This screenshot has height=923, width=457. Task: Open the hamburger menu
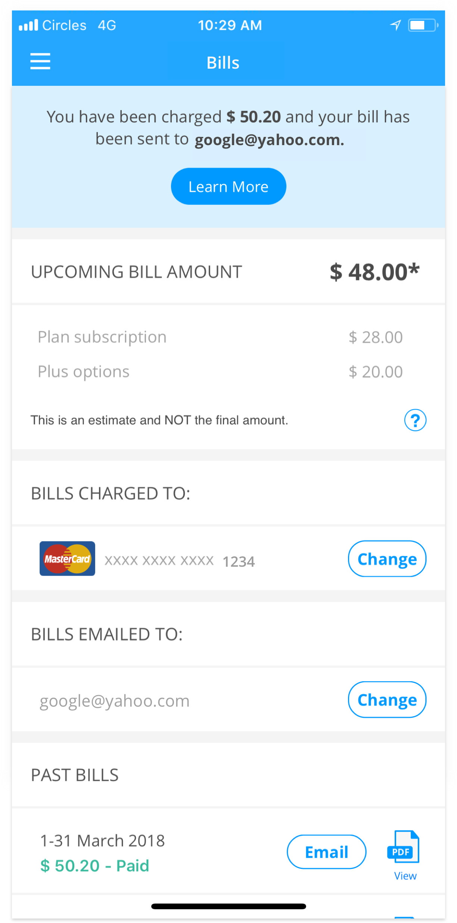[40, 61]
